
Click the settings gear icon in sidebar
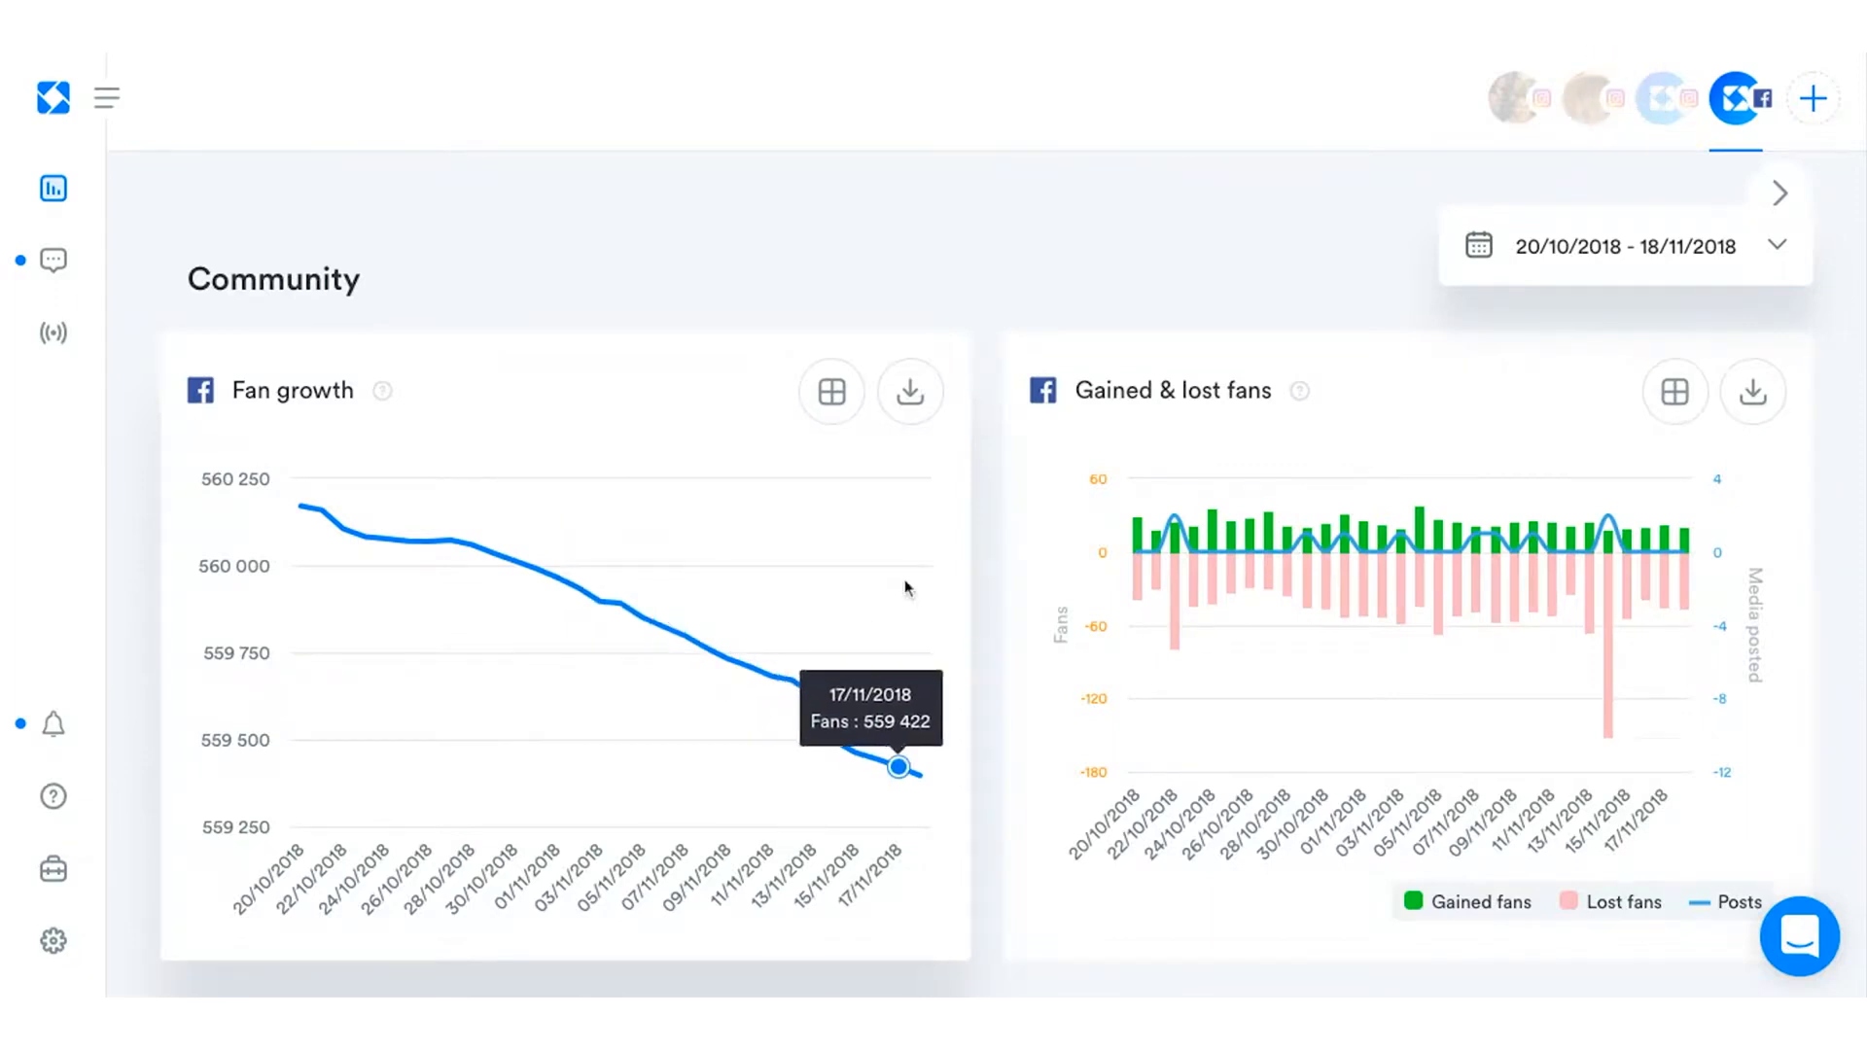pyautogui.click(x=53, y=940)
